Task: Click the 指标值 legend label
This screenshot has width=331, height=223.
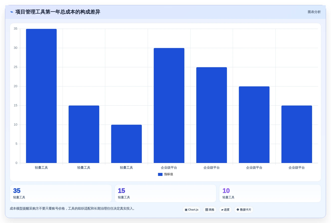Action: [x=168, y=174]
